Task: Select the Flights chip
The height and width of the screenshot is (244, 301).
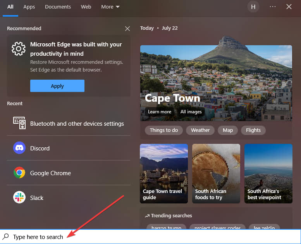Action: click(x=253, y=130)
